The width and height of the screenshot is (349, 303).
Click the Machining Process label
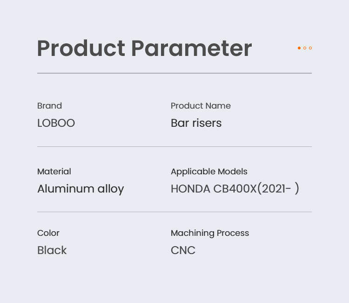pos(210,233)
